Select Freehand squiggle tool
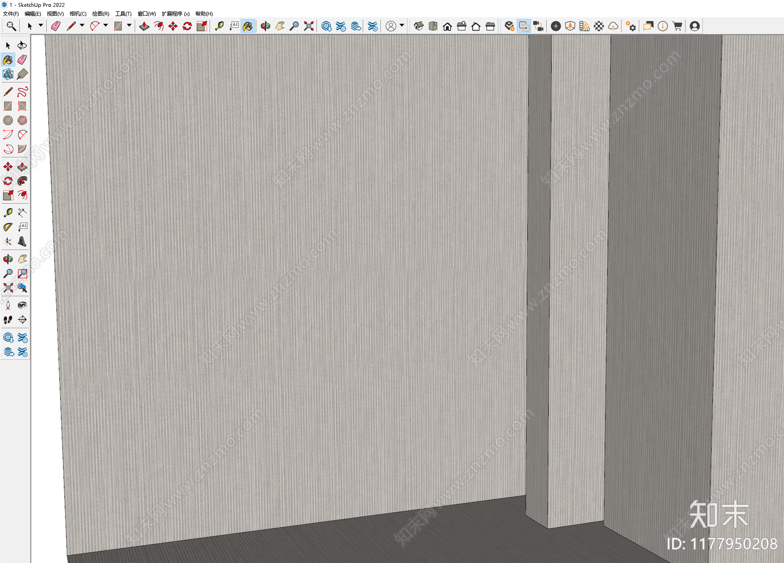Image resolution: width=784 pixels, height=563 pixels. click(x=22, y=92)
